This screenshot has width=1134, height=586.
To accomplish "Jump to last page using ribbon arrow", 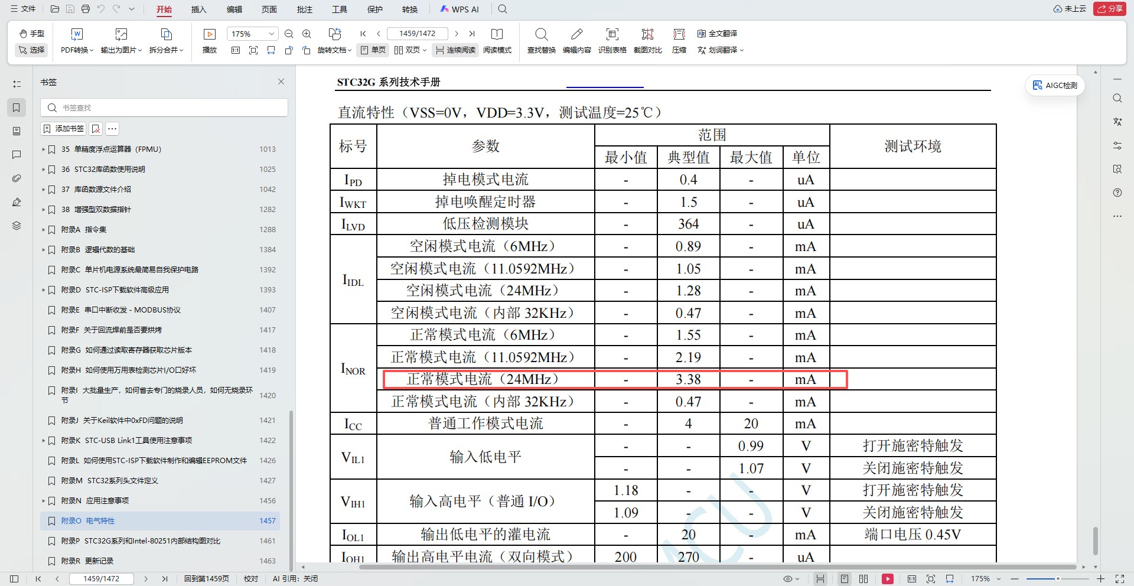I will [472, 34].
